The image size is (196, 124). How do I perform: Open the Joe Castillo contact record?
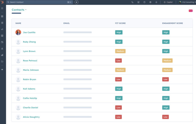coord(29,32)
